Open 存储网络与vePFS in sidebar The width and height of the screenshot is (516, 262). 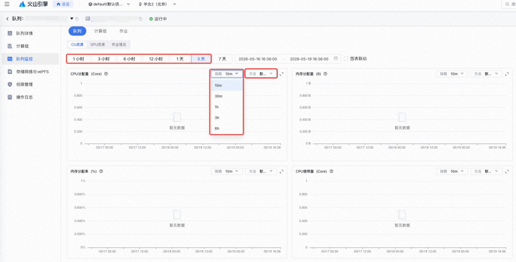(30, 72)
